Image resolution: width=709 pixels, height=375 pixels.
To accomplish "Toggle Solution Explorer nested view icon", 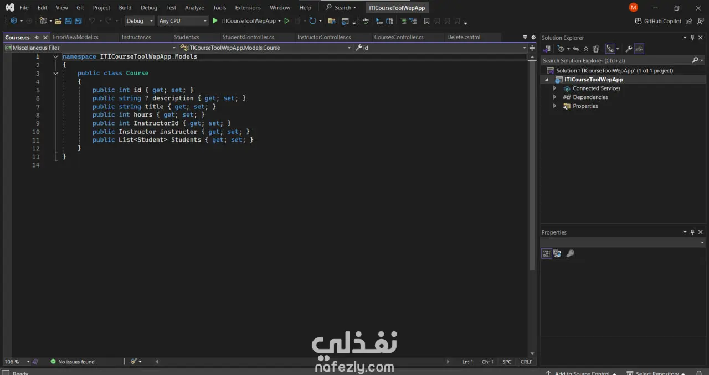I will pyautogui.click(x=610, y=49).
